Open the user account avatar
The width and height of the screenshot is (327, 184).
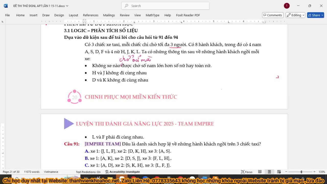click(287, 6)
